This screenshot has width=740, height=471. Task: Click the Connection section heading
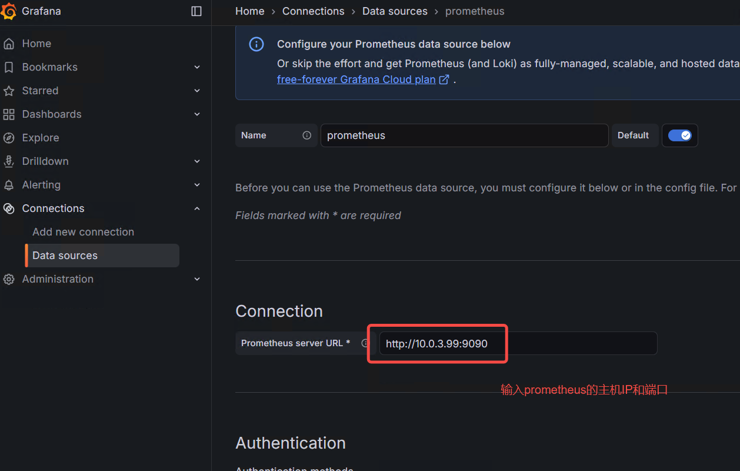pos(279,311)
